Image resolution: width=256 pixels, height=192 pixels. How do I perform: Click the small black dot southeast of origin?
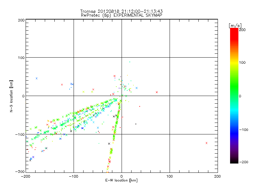(136, 124)
